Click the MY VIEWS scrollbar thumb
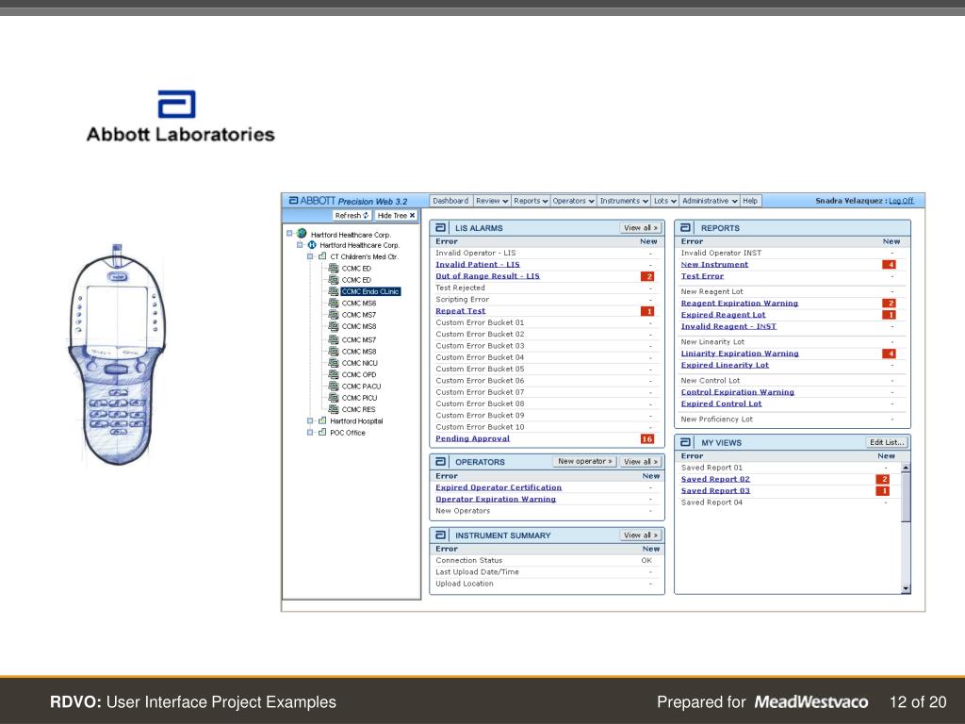The height and width of the screenshot is (724, 965). tap(906, 498)
